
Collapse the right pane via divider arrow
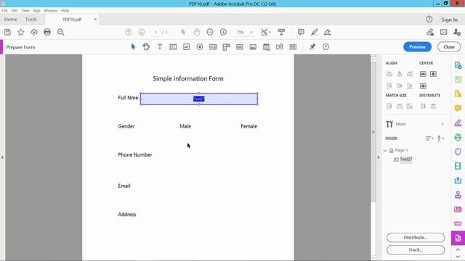(378, 157)
